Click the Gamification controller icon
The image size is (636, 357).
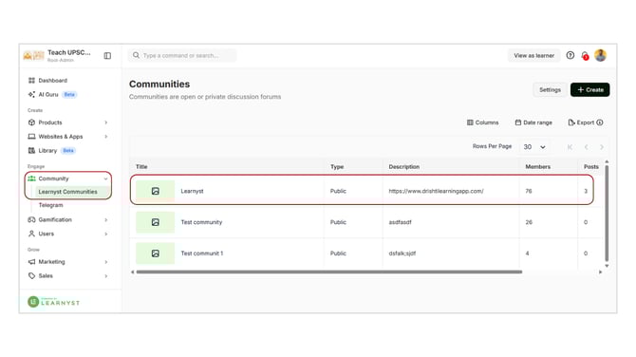(x=31, y=219)
